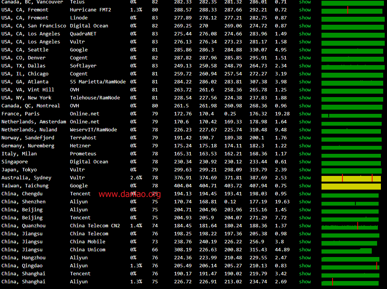Click show for Amsterdam Online.net
The height and width of the screenshot is (289, 387).
(x=305, y=122)
